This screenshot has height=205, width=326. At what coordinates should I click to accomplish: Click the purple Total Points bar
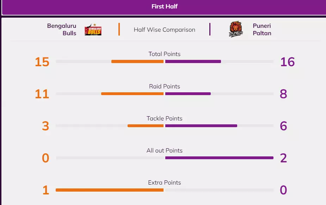tap(193, 62)
